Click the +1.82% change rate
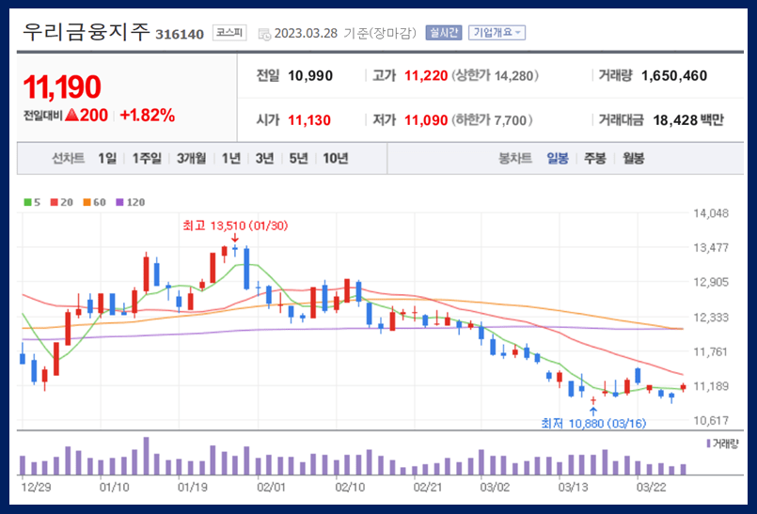The width and height of the screenshot is (757, 514). coord(148,115)
